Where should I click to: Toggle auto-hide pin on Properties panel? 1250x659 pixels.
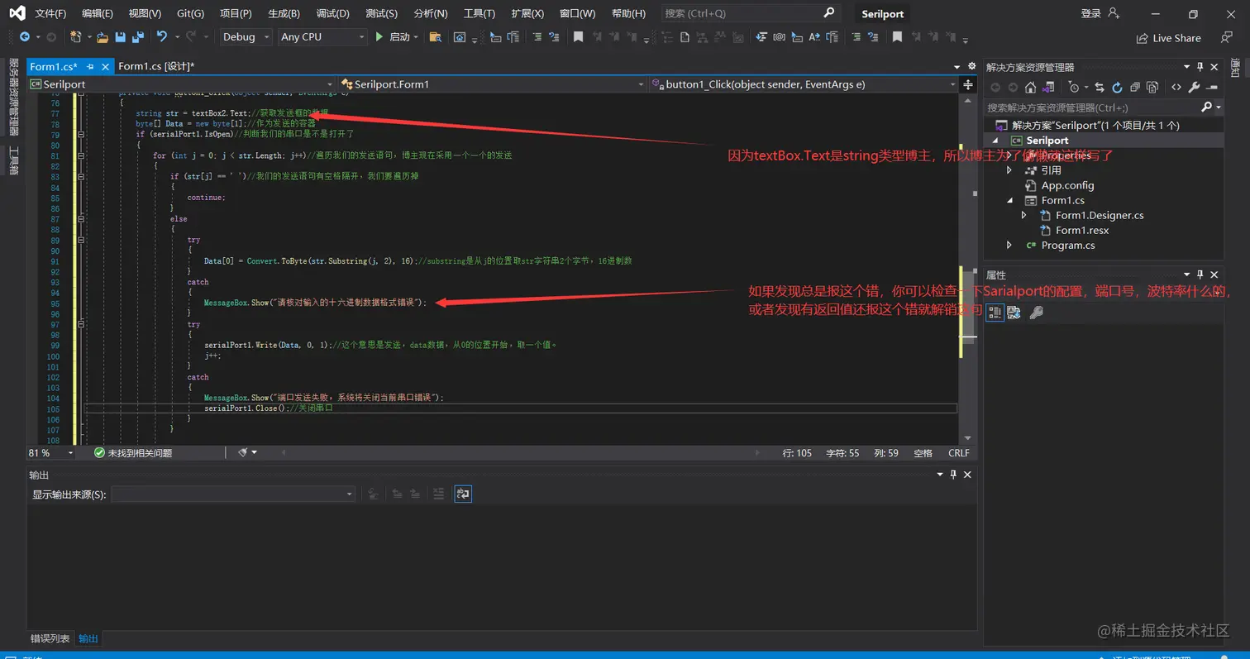coord(1200,275)
